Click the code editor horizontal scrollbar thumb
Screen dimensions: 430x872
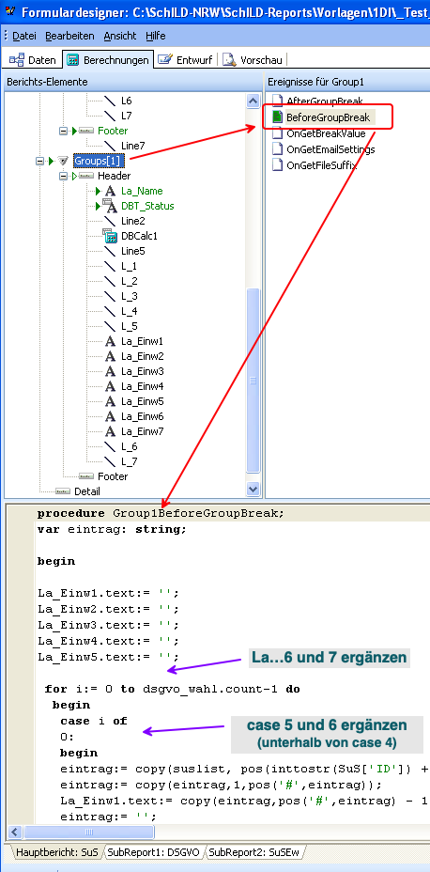[89, 832]
